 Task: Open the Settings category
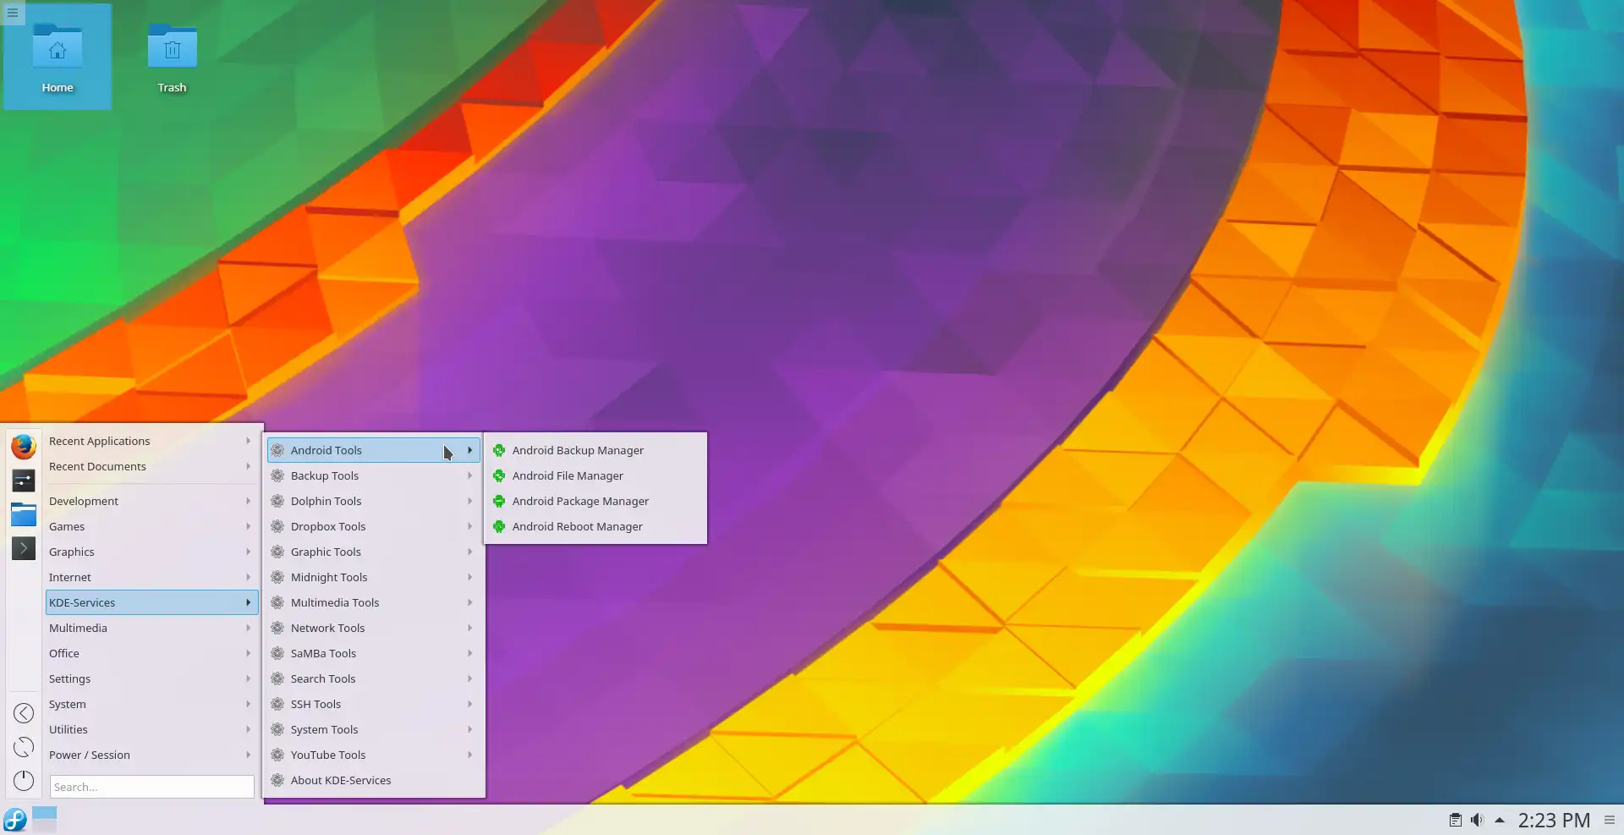151,678
